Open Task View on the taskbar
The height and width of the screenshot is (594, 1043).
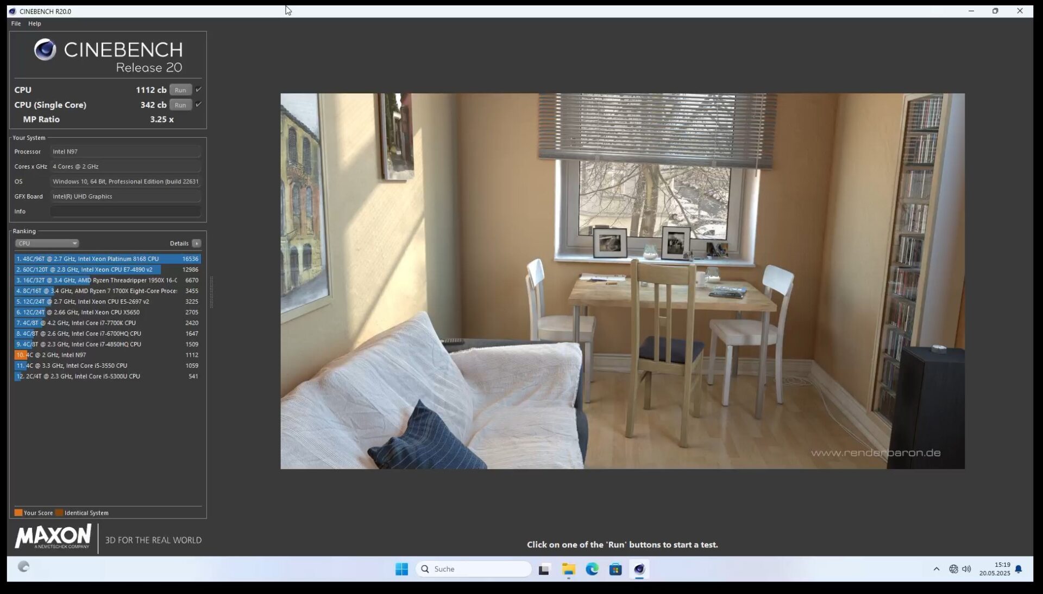[544, 569]
